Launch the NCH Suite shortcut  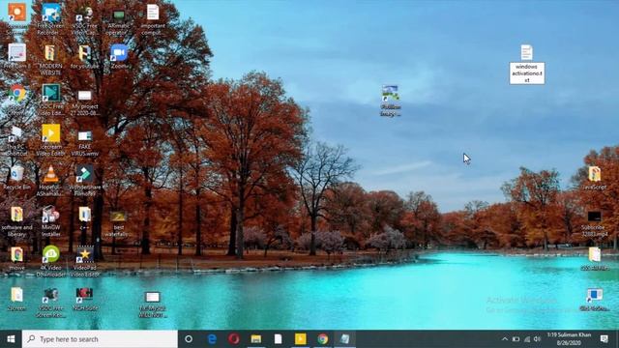(84, 299)
